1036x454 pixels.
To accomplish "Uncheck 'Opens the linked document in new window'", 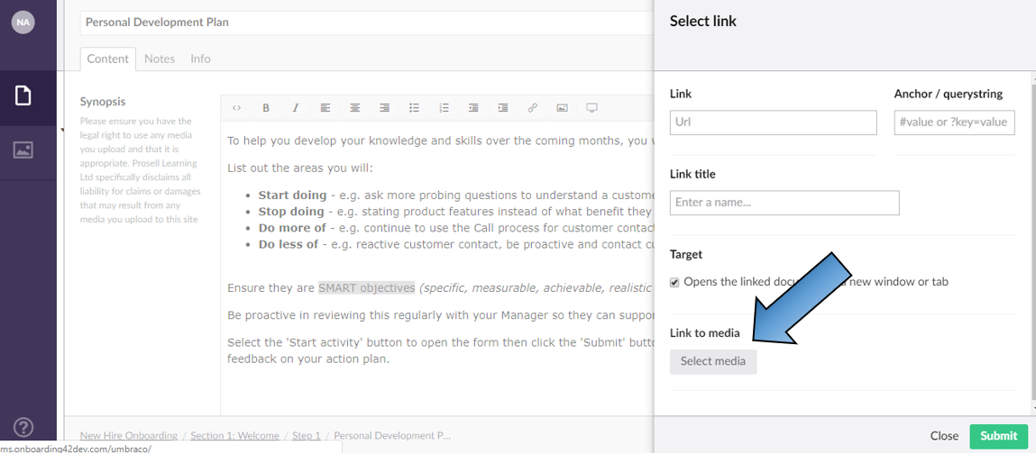I will coord(674,283).
